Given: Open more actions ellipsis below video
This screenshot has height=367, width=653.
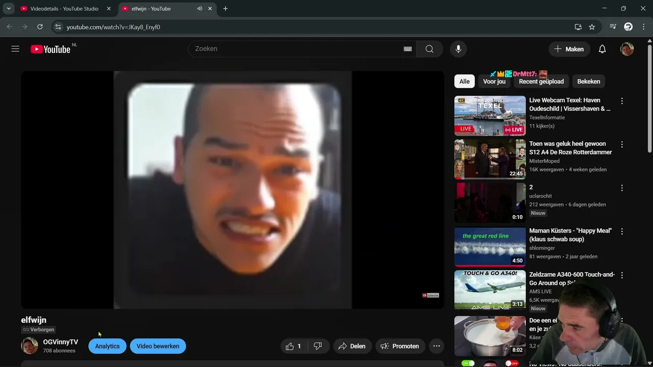Looking at the screenshot, I should coord(436,346).
